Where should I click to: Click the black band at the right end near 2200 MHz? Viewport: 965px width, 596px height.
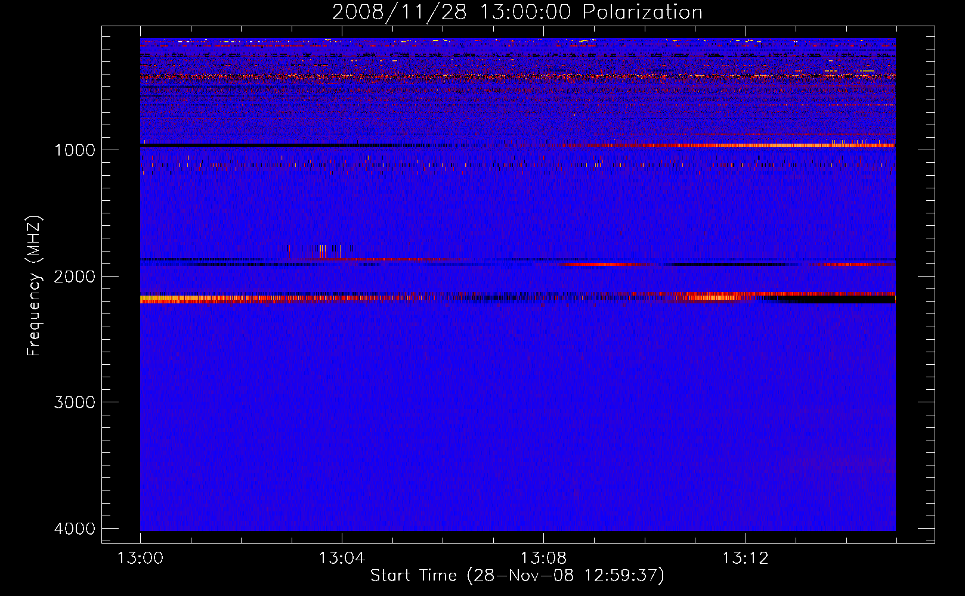pyautogui.click(x=835, y=300)
